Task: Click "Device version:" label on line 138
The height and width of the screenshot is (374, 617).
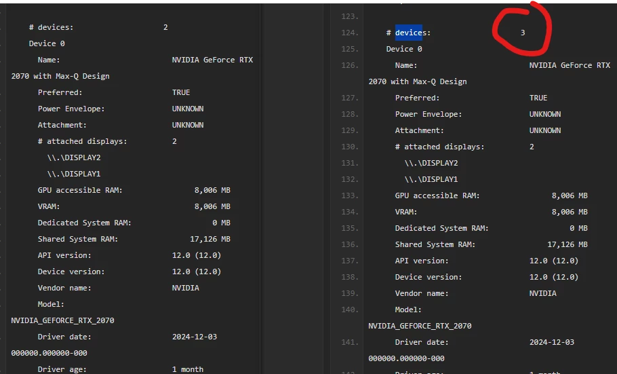Action: (429, 277)
